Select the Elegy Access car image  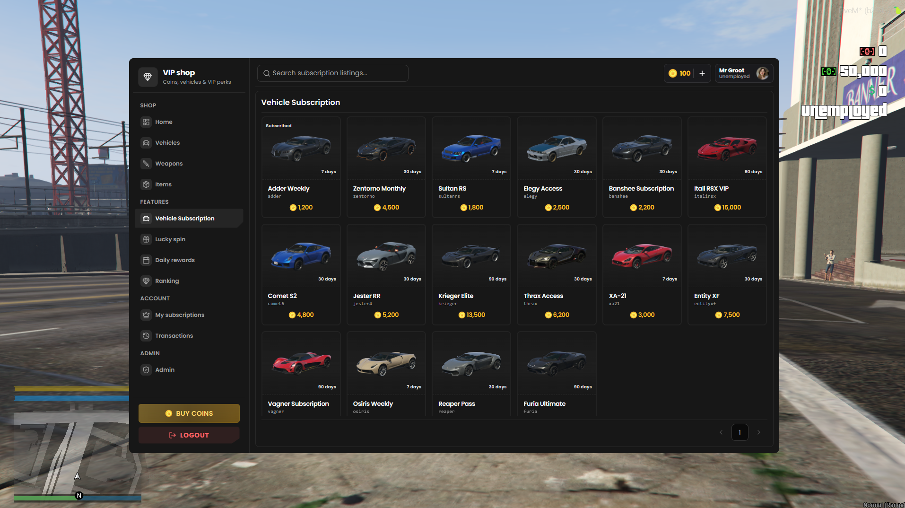point(557,148)
